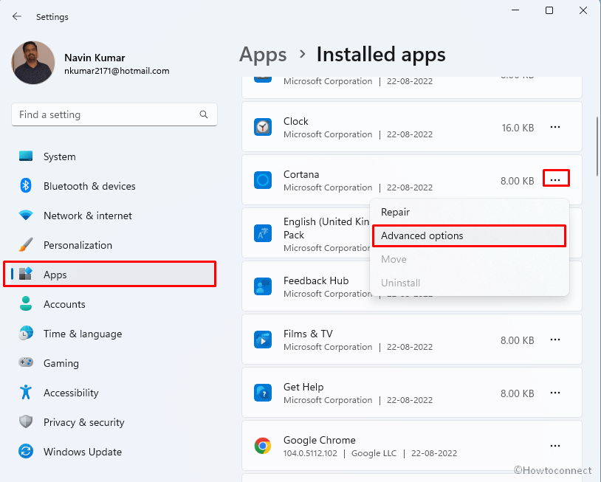The image size is (601, 482).
Task: Go back with the Settings back arrow
Action: coord(16,16)
